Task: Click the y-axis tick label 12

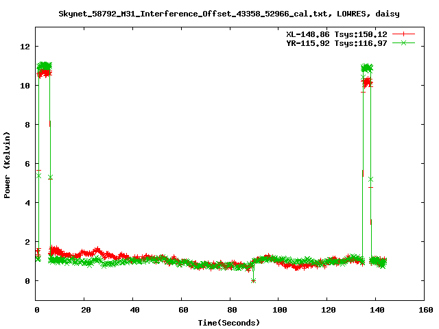Action: point(25,47)
